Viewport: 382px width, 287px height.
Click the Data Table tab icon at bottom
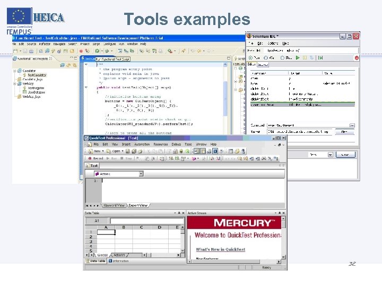[88, 261]
